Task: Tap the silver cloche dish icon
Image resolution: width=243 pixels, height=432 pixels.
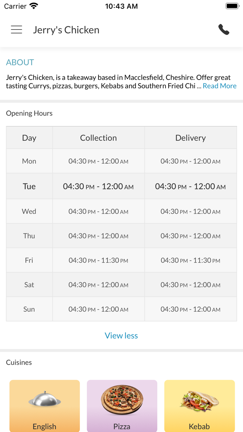Action: tap(44, 399)
